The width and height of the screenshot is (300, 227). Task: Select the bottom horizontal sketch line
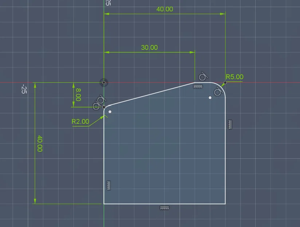pos(165,204)
